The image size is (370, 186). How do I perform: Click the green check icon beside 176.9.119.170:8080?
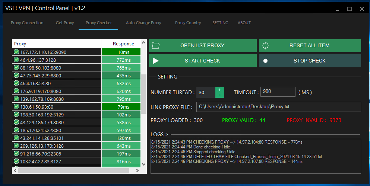coord(16,91)
